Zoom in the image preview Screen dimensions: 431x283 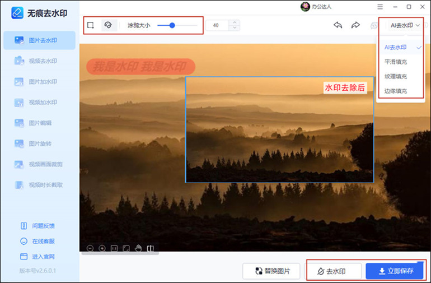click(x=102, y=248)
